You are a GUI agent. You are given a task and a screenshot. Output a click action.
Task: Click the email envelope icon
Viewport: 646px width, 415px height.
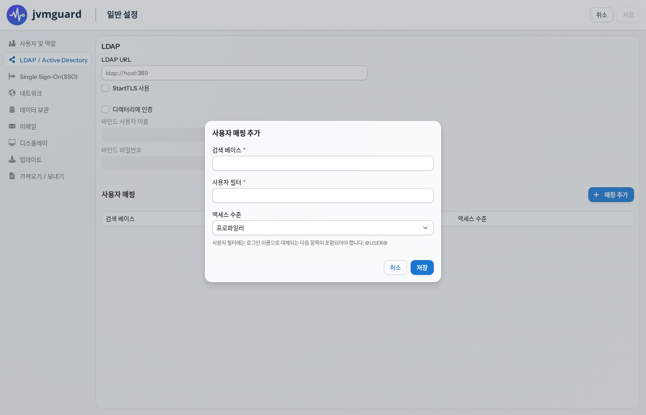click(12, 126)
